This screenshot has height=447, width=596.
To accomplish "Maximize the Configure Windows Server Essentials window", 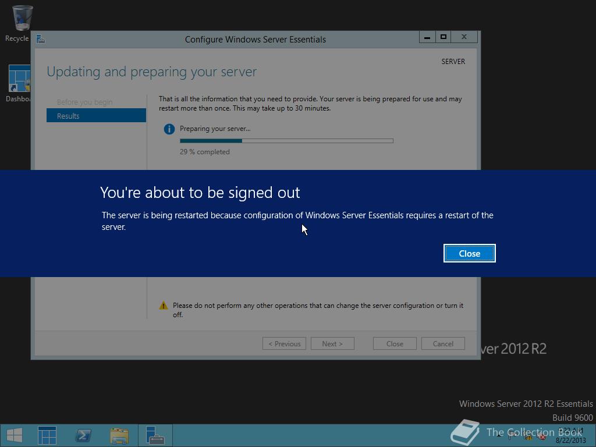I will 443,37.
